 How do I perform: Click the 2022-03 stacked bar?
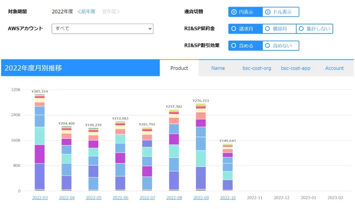click(x=40, y=143)
